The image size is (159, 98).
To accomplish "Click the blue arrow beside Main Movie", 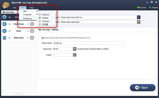I will click(9, 24).
